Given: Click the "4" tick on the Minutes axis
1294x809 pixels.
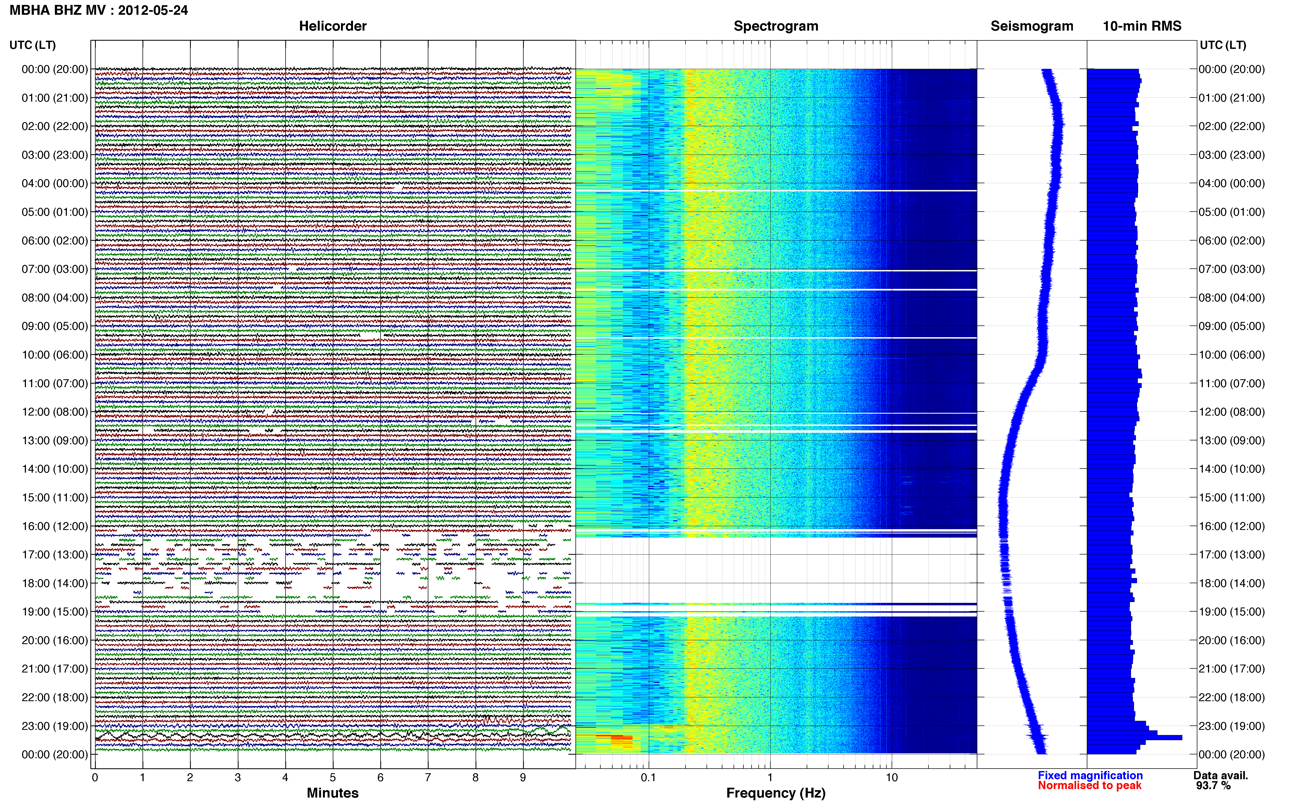Looking at the screenshot, I should pos(285,778).
